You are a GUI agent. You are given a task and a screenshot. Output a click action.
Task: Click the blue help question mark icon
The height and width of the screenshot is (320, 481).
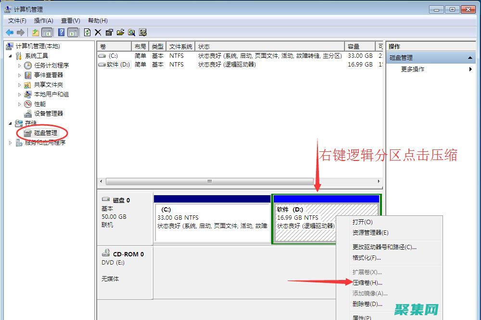[x=61, y=32]
